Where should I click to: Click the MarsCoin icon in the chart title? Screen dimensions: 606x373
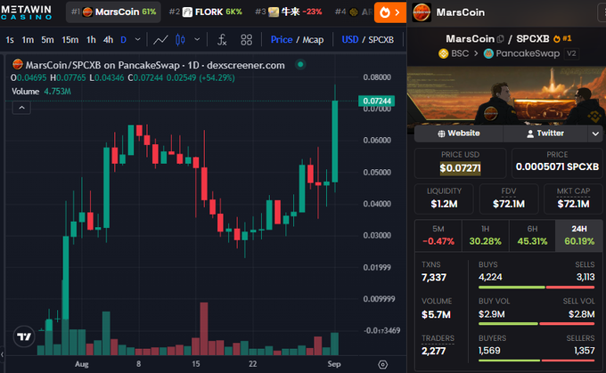(x=18, y=64)
